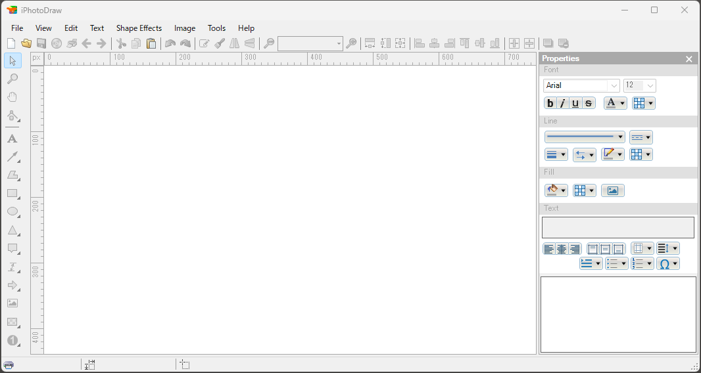Open the zoom level combo box
The height and width of the screenshot is (373, 701).
(310, 43)
